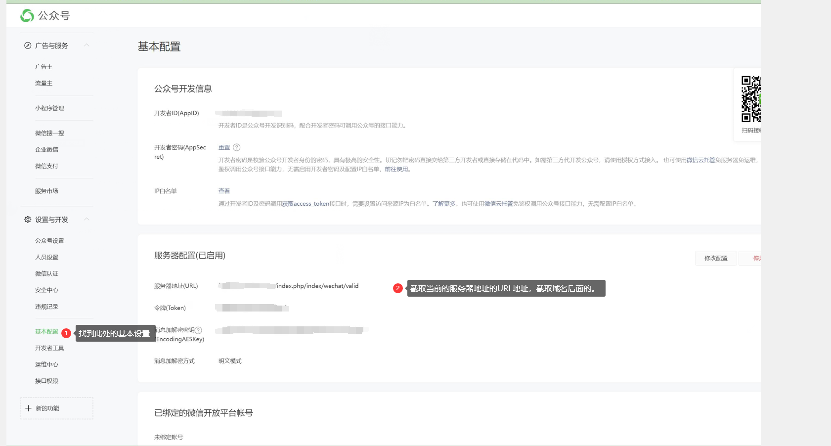Click the 修改配置 button
The height and width of the screenshot is (446, 831).
[x=716, y=258]
